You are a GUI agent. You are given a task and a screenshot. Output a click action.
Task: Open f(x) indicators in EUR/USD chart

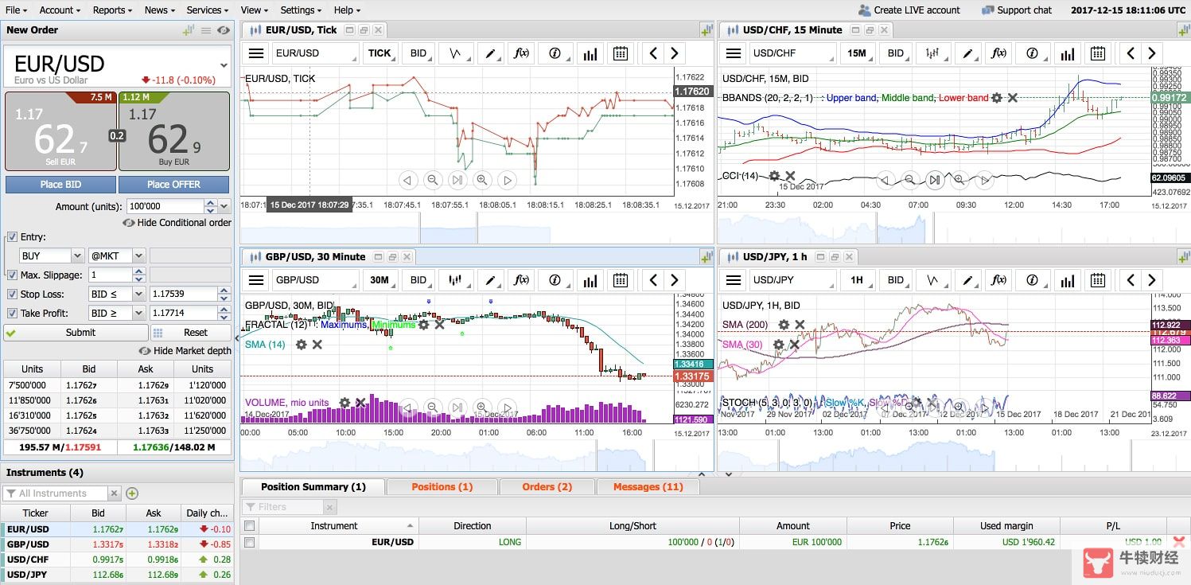point(522,53)
